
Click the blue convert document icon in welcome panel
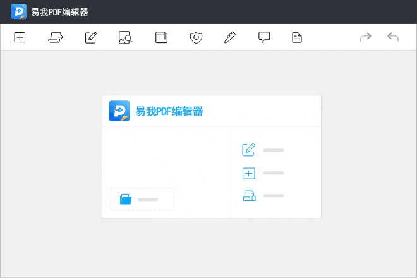pos(249,196)
